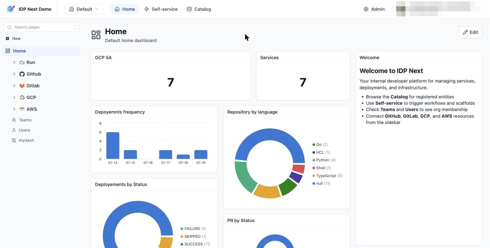
Task: Switch to the Home top tab
Action: 125,9
